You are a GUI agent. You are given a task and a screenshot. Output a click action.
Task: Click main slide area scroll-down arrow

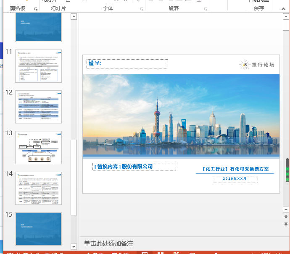coord(286,210)
